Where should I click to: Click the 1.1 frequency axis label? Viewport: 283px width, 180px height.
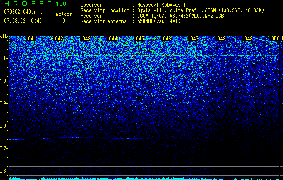(4, 58)
